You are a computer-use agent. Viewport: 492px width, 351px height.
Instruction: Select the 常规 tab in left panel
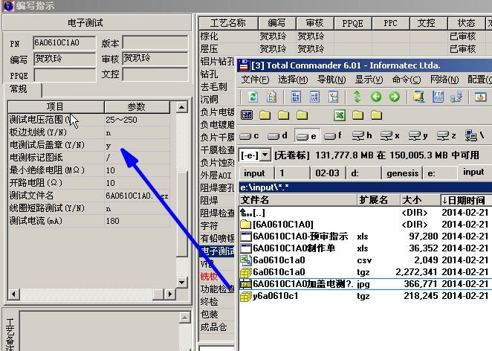[22, 89]
